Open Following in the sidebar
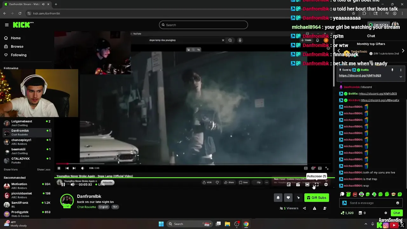 (x=15, y=55)
